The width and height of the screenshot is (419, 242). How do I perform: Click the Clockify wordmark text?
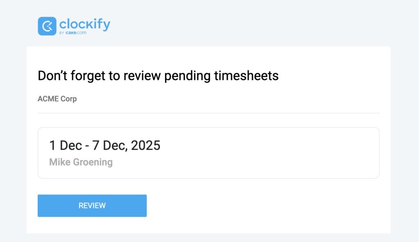coord(85,24)
